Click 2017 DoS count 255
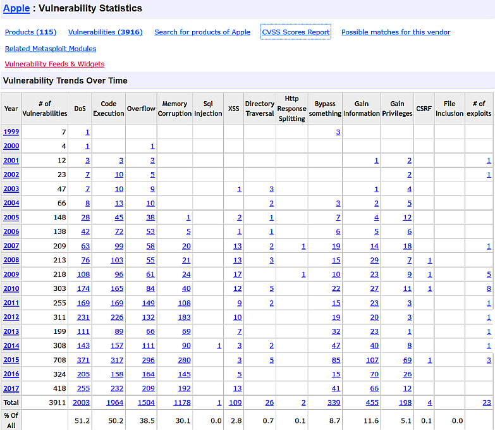Image resolution: width=495 pixels, height=430 pixels. [83, 389]
